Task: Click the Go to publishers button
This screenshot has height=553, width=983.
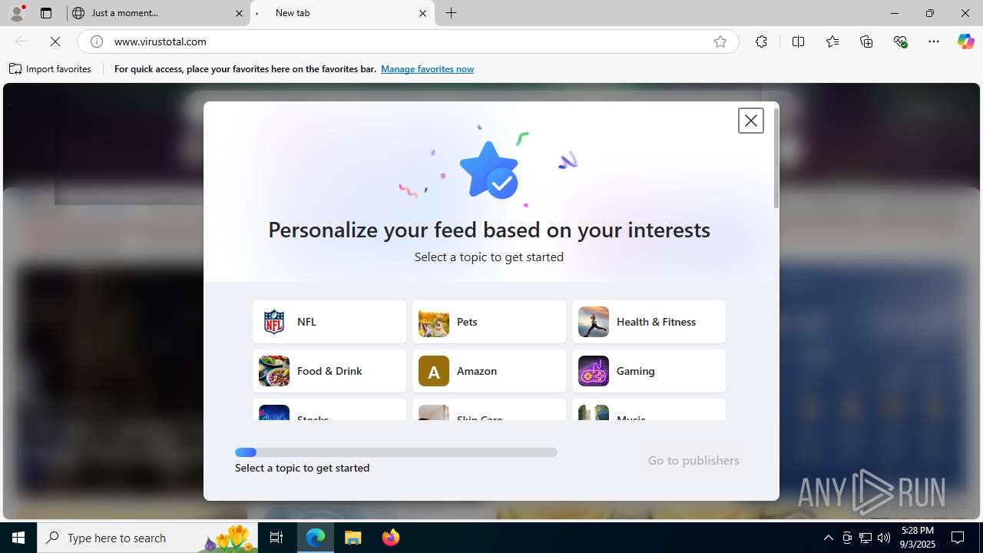Action: pos(693,460)
